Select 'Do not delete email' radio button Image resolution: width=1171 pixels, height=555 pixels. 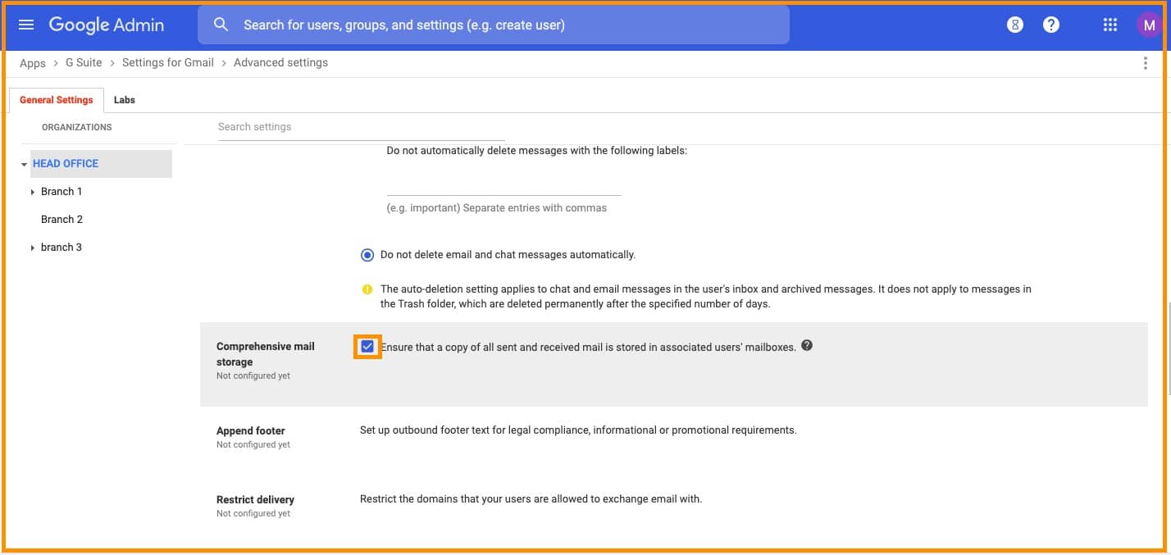pos(367,255)
